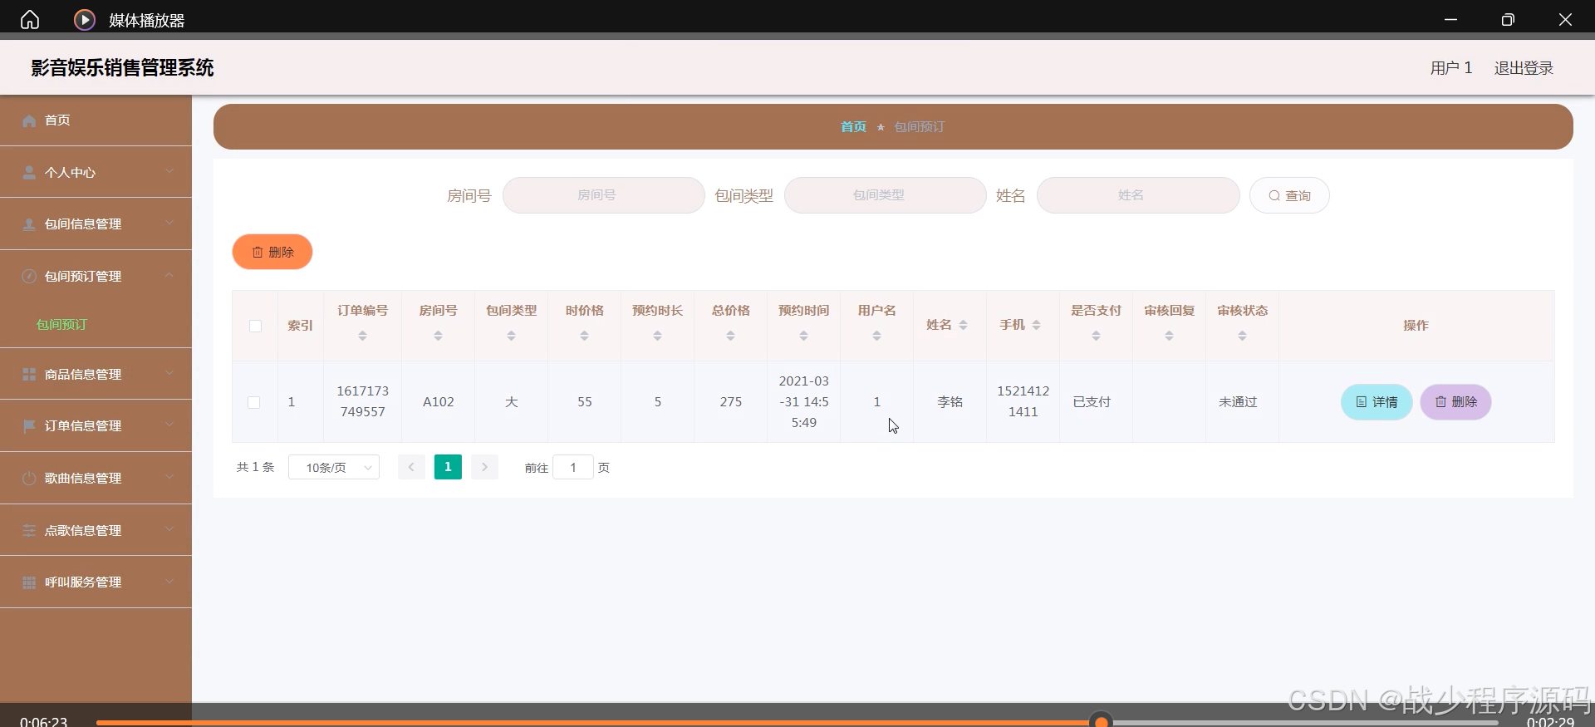Open 点歌信息管理 menu label
Image resolution: width=1595 pixels, height=727 pixels.
[83, 531]
